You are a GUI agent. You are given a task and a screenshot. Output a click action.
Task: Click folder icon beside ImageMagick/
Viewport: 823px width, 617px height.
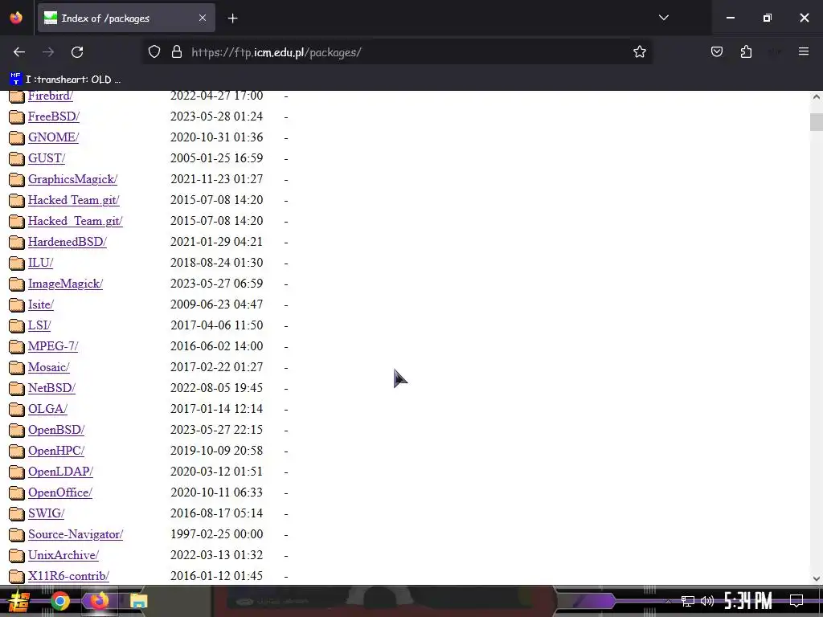tap(17, 284)
